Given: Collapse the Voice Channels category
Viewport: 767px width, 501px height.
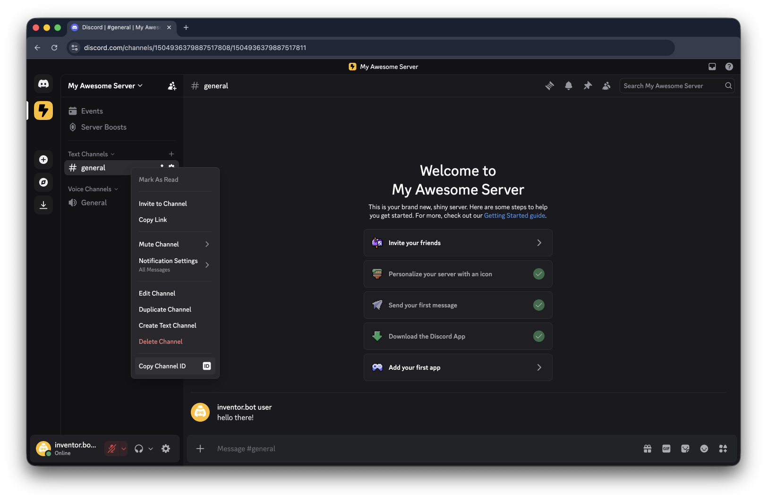Looking at the screenshot, I should (93, 189).
